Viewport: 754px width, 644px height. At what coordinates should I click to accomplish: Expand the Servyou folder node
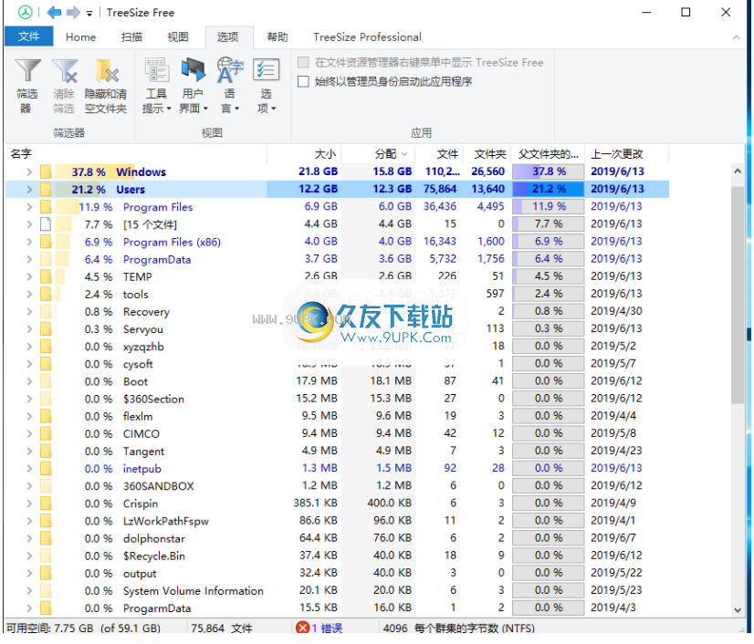pyautogui.click(x=29, y=328)
